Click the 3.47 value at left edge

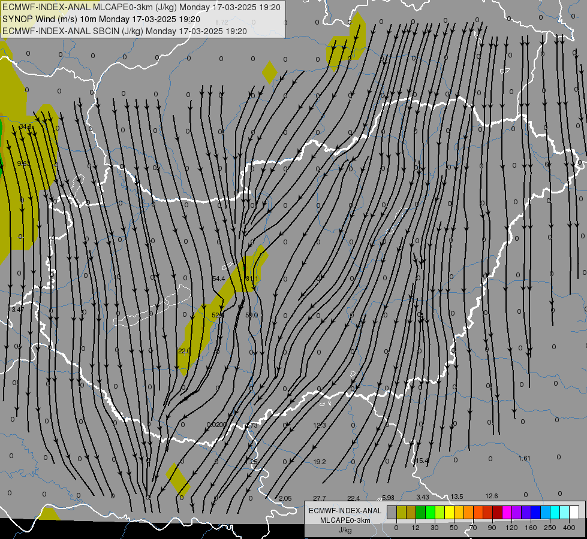[x=17, y=310]
